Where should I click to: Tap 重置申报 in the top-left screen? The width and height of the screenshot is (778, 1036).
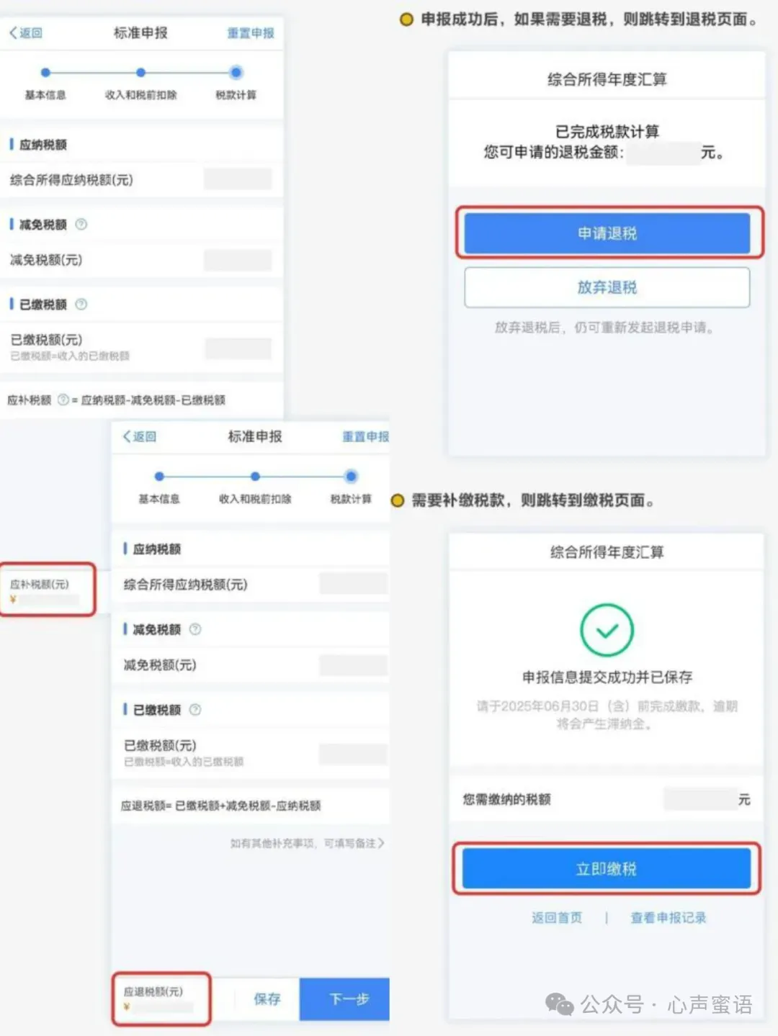coord(251,33)
